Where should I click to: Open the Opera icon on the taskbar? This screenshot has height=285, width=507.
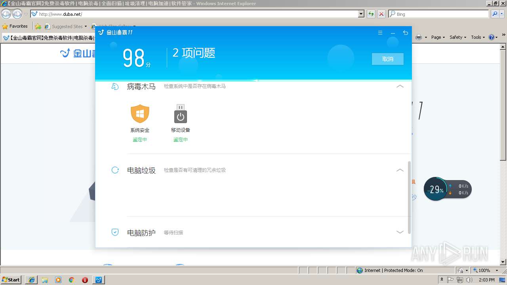tap(85, 280)
